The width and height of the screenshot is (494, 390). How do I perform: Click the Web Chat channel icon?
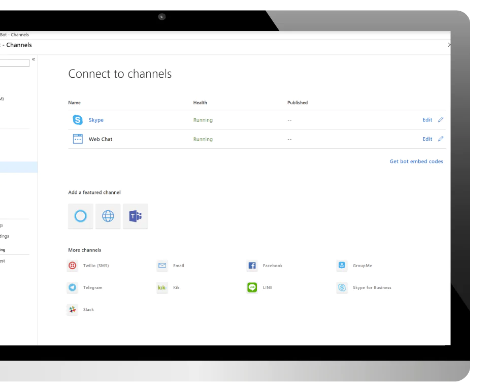78,139
